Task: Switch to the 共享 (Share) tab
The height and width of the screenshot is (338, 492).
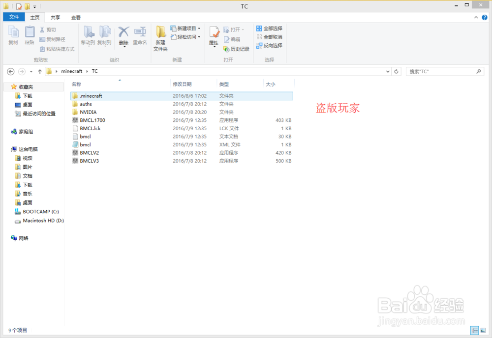Action: tap(54, 17)
